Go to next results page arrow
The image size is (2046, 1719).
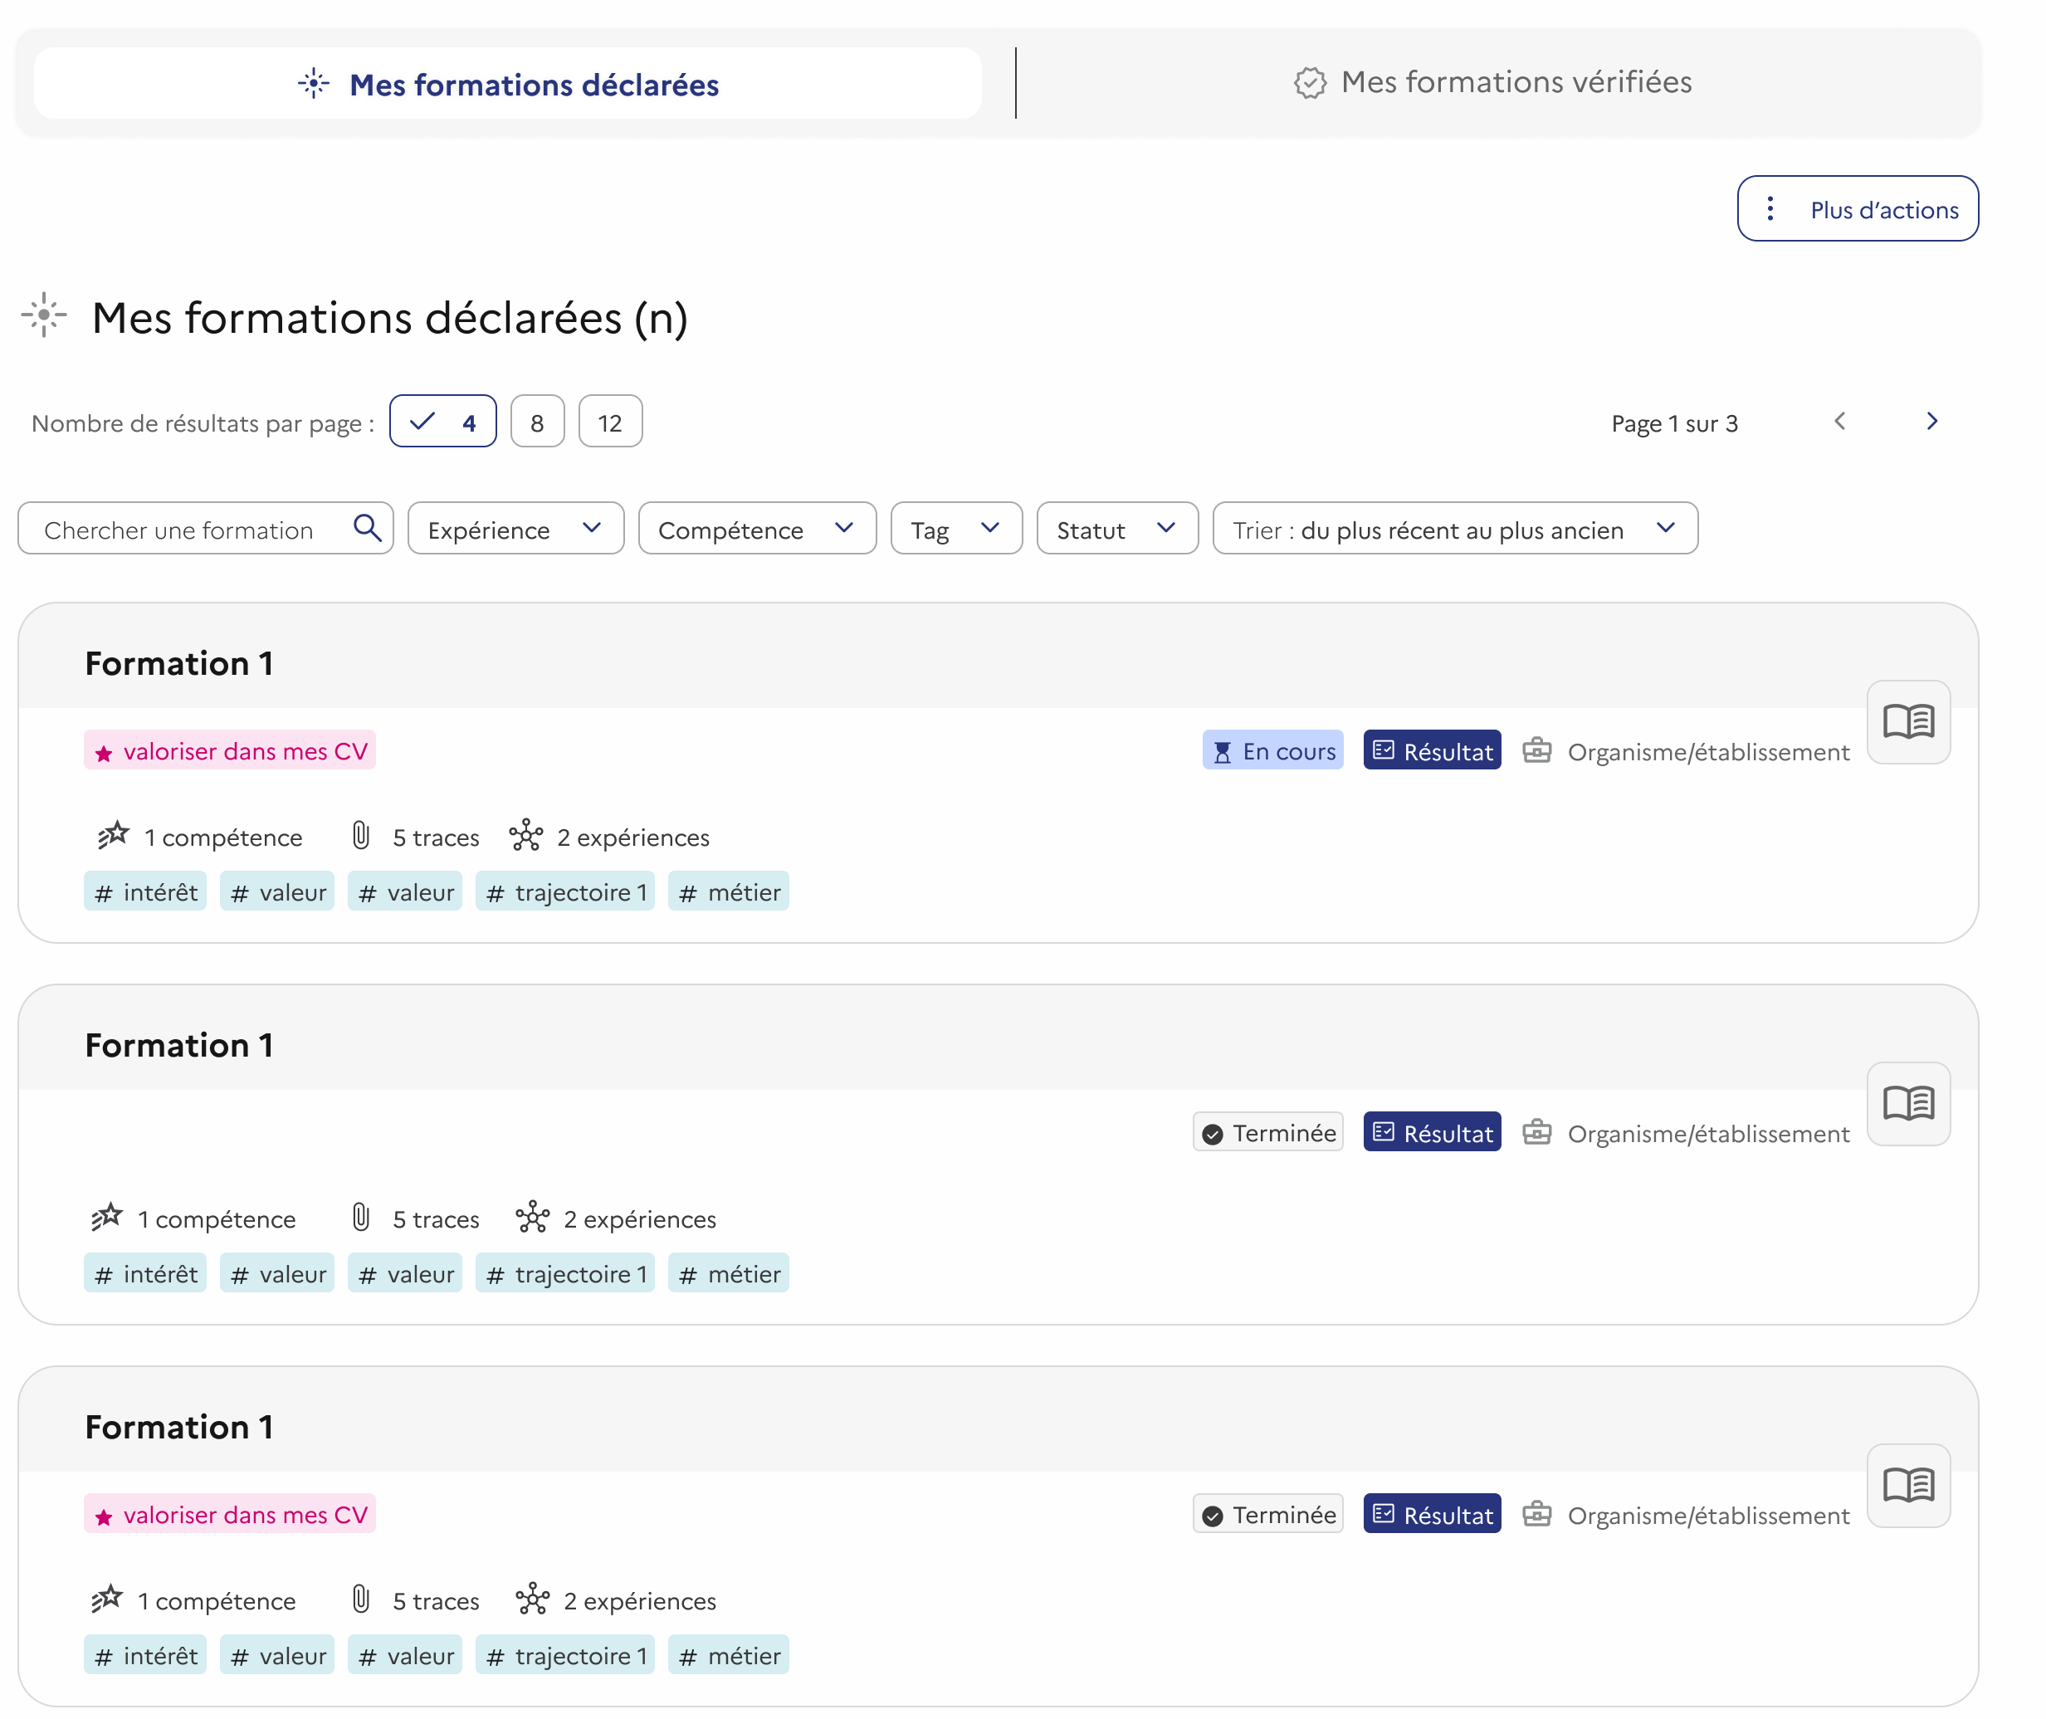click(x=1931, y=421)
